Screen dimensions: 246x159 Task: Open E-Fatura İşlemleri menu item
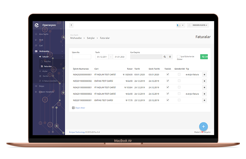tap(50, 81)
